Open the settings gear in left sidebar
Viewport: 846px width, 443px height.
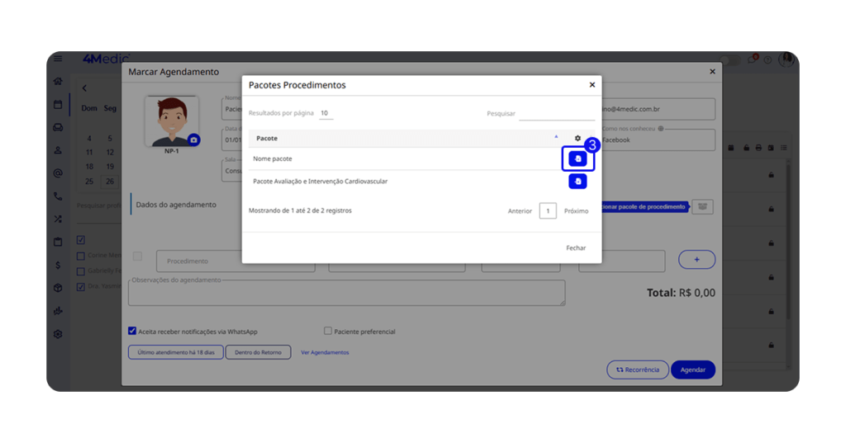pyautogui.click(x=58, y=334)
